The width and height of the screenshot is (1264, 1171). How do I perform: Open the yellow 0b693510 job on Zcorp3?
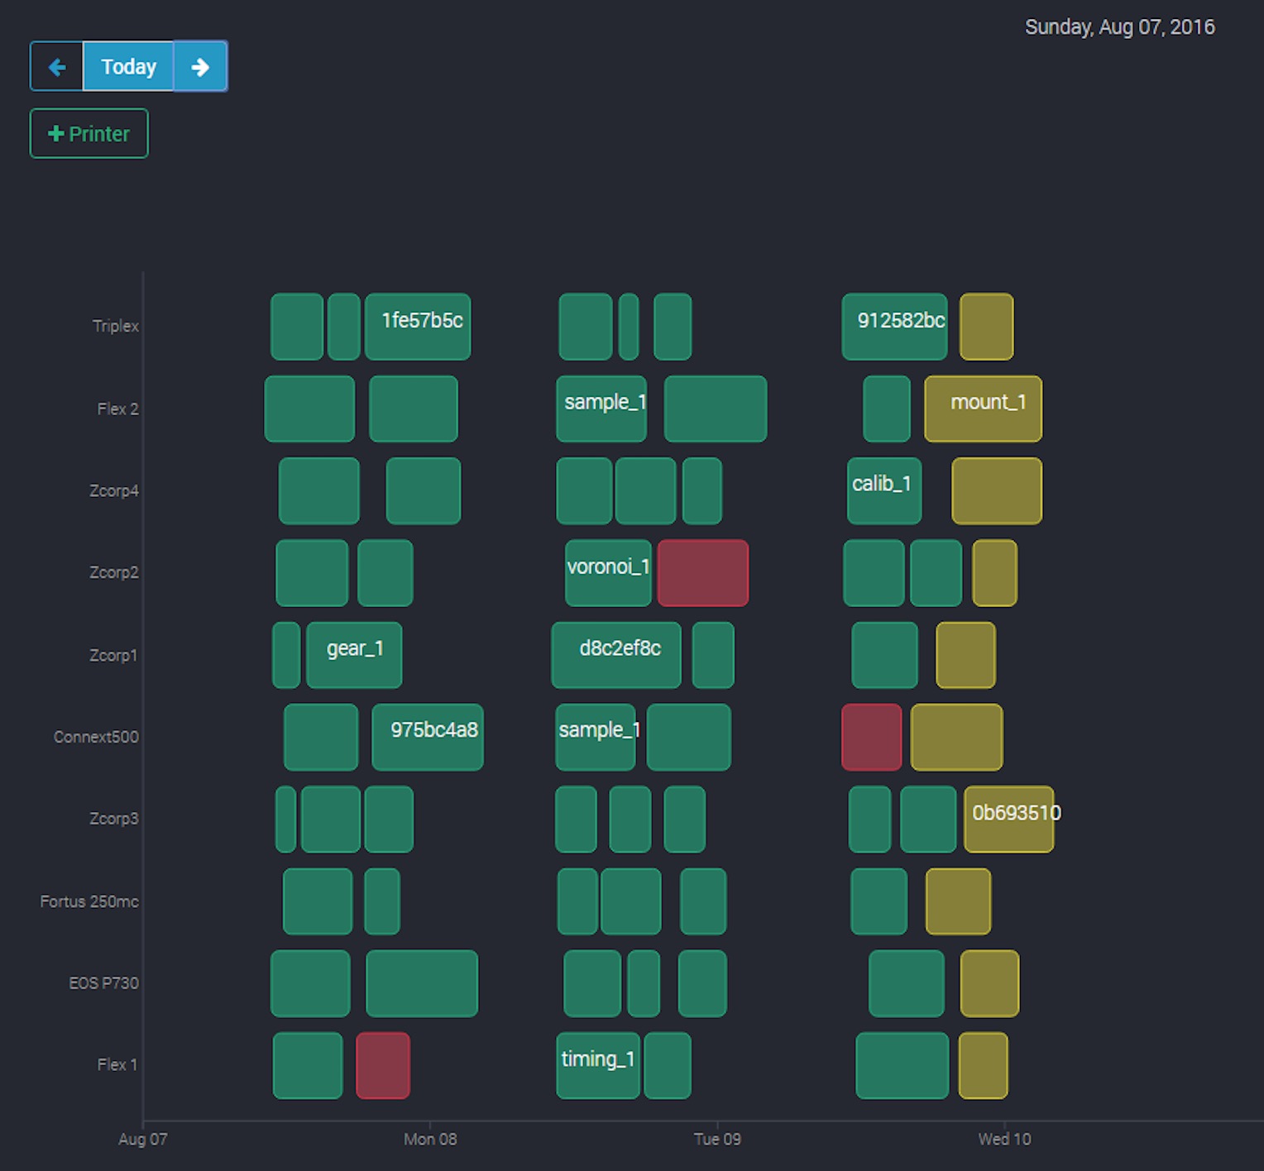pyautogui.click(x=1009, y=819)
